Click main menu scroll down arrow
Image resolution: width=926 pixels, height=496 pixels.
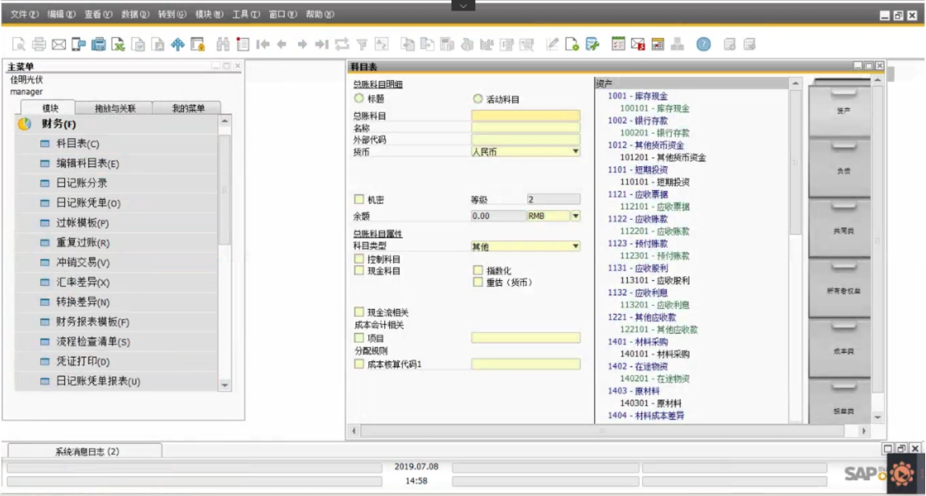[x=224, y=385]
